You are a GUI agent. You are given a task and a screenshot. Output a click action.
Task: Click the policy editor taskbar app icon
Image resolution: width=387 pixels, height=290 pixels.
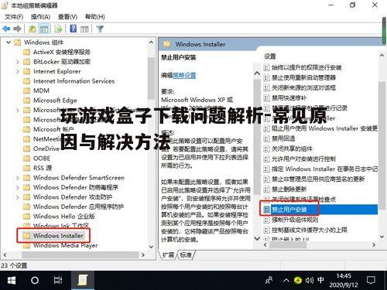(83, 281)
